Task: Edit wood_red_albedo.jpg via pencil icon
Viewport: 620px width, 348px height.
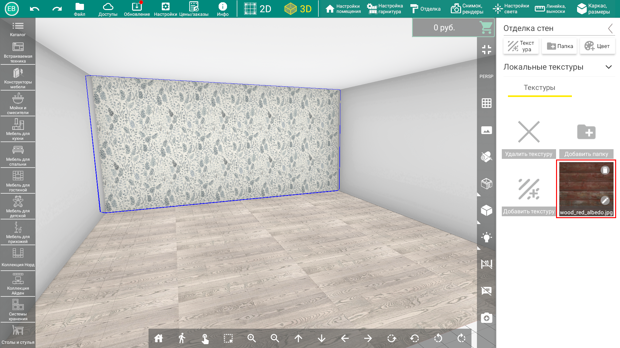Action: pos(605,200)
